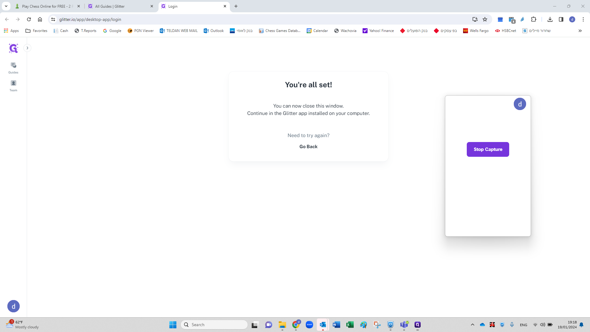The image size is (590, 332).
Task: Open profile avatar at sidebar bottom
Action: [x=13, y=306]
